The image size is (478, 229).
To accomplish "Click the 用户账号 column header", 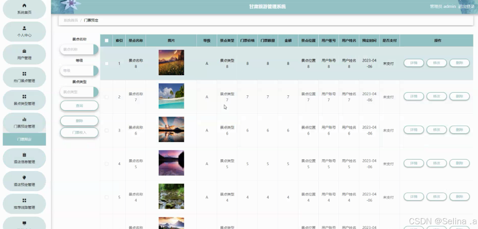I will 329,41.
